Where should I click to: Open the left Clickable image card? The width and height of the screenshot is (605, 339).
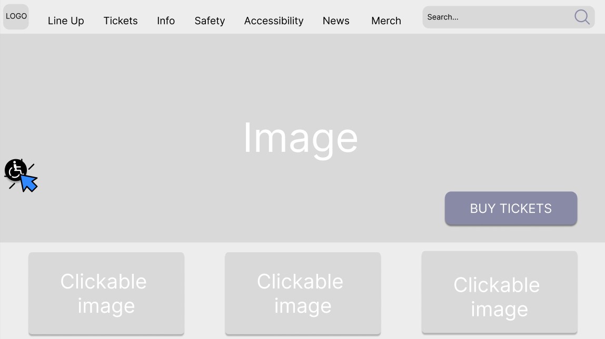(106, 293)
